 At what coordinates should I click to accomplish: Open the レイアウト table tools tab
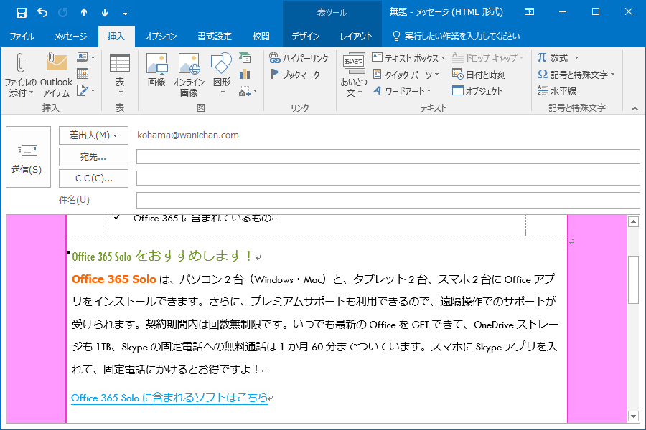click(356, 37)
